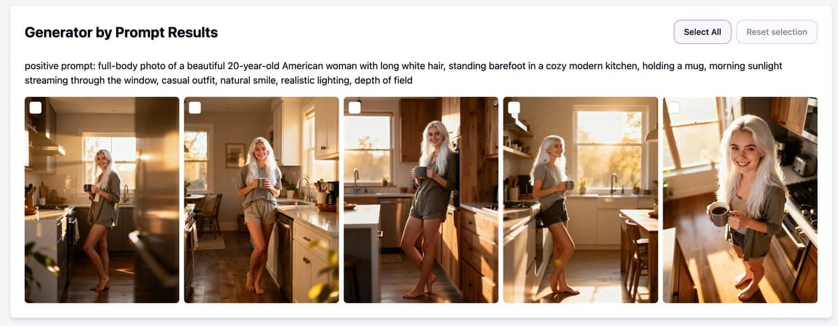Open the fourth thumbnail showing the side-profile pose
The image size is (838, 326).
pyautogui.click(x=580, y=200)
